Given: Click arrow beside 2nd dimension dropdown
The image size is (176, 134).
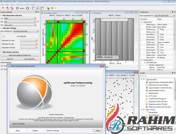Looking at the screenshot, I should click(x=38, y=22).
